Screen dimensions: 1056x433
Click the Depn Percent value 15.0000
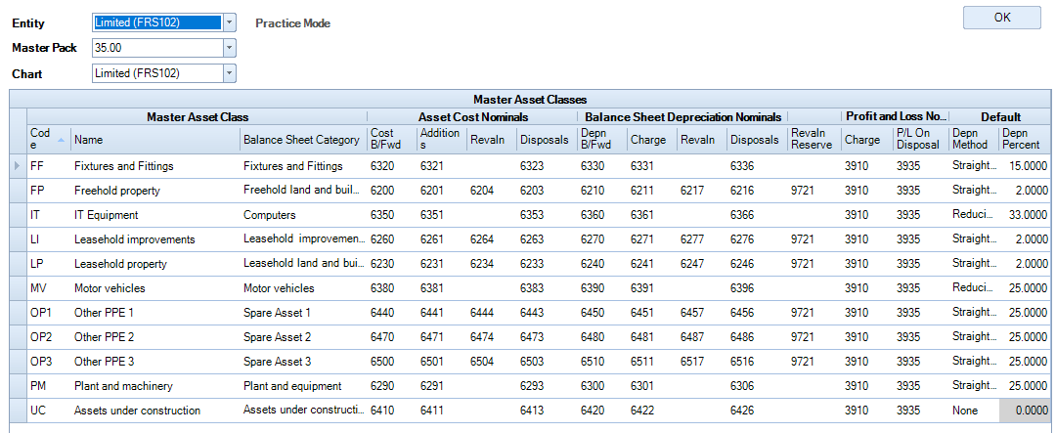(x=1025, y=165)
